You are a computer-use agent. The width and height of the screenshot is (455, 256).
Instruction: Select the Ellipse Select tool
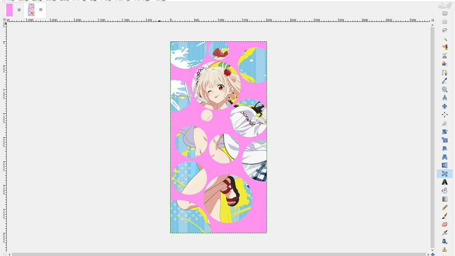pos(445,22)
